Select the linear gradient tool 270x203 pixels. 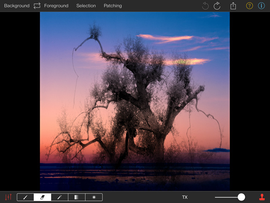[x=77, y=197]
